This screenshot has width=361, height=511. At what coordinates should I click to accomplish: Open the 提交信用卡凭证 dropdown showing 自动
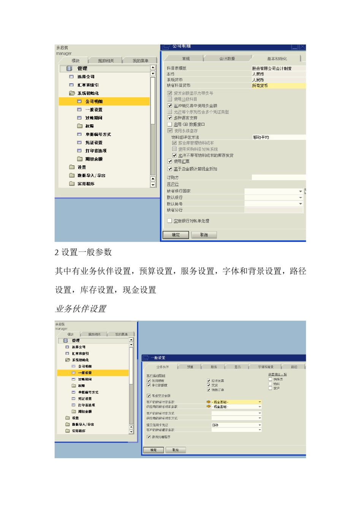coord(260,425)
